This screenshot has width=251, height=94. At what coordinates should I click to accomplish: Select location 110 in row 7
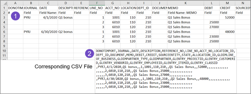128,36
